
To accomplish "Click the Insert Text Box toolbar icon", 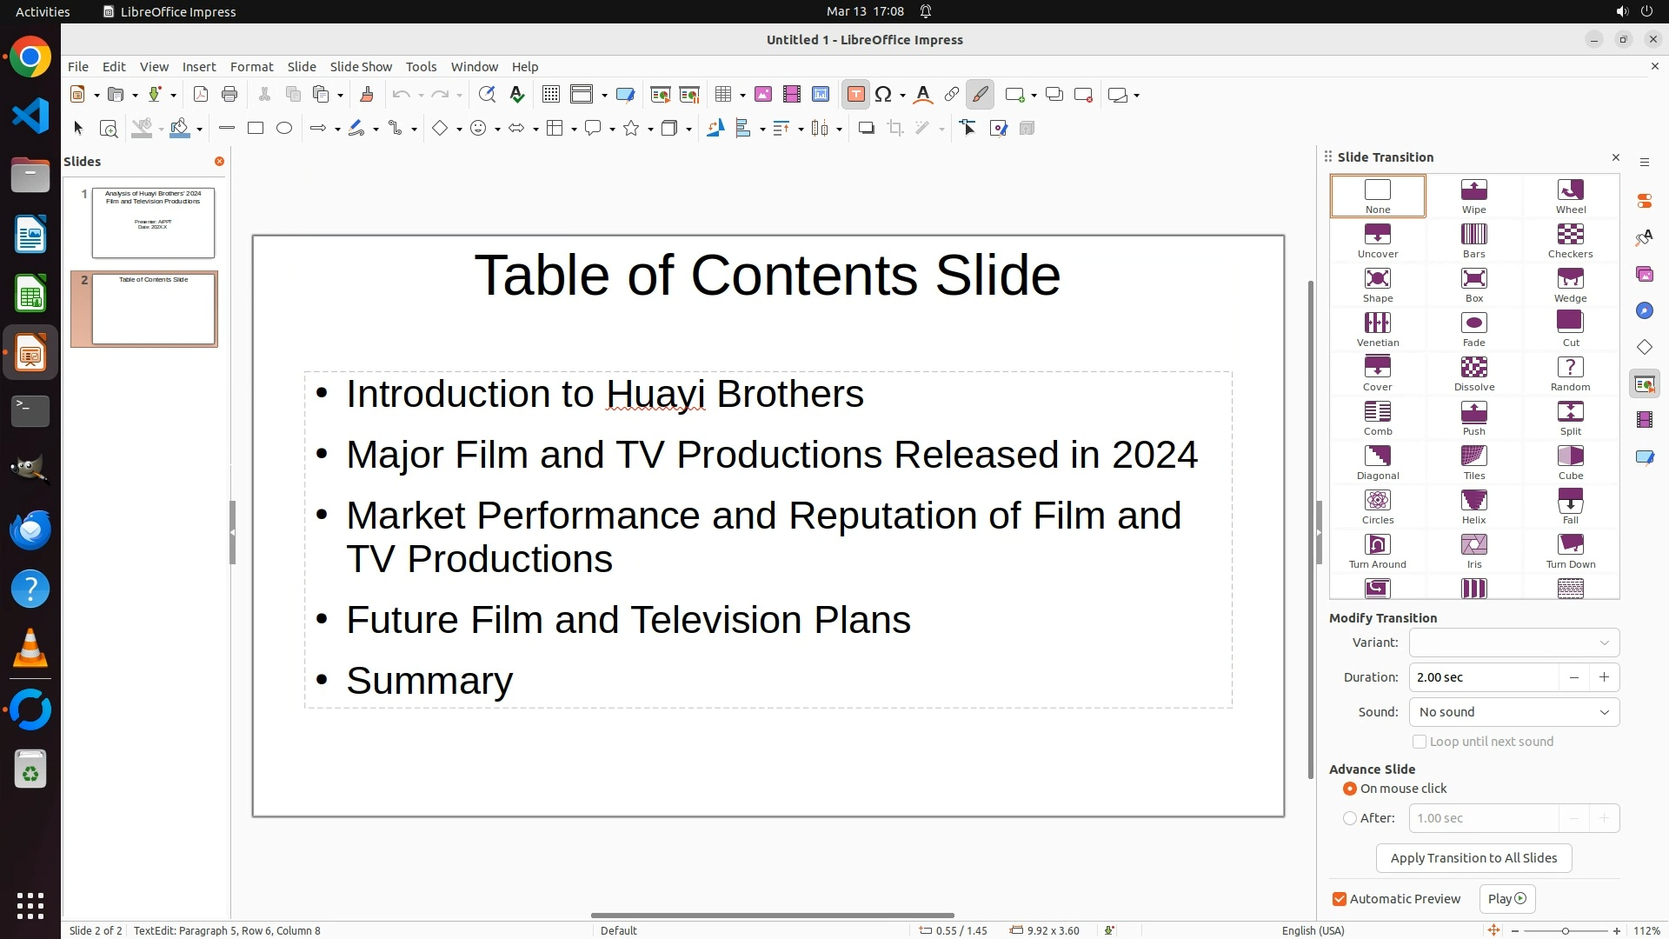I will (x=855, y=95).
